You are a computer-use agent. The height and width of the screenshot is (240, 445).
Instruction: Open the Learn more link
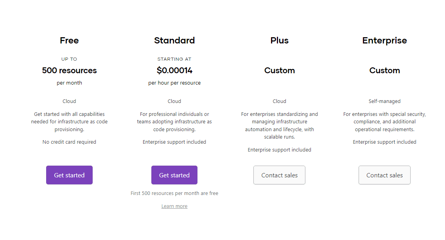pos(174,206)
